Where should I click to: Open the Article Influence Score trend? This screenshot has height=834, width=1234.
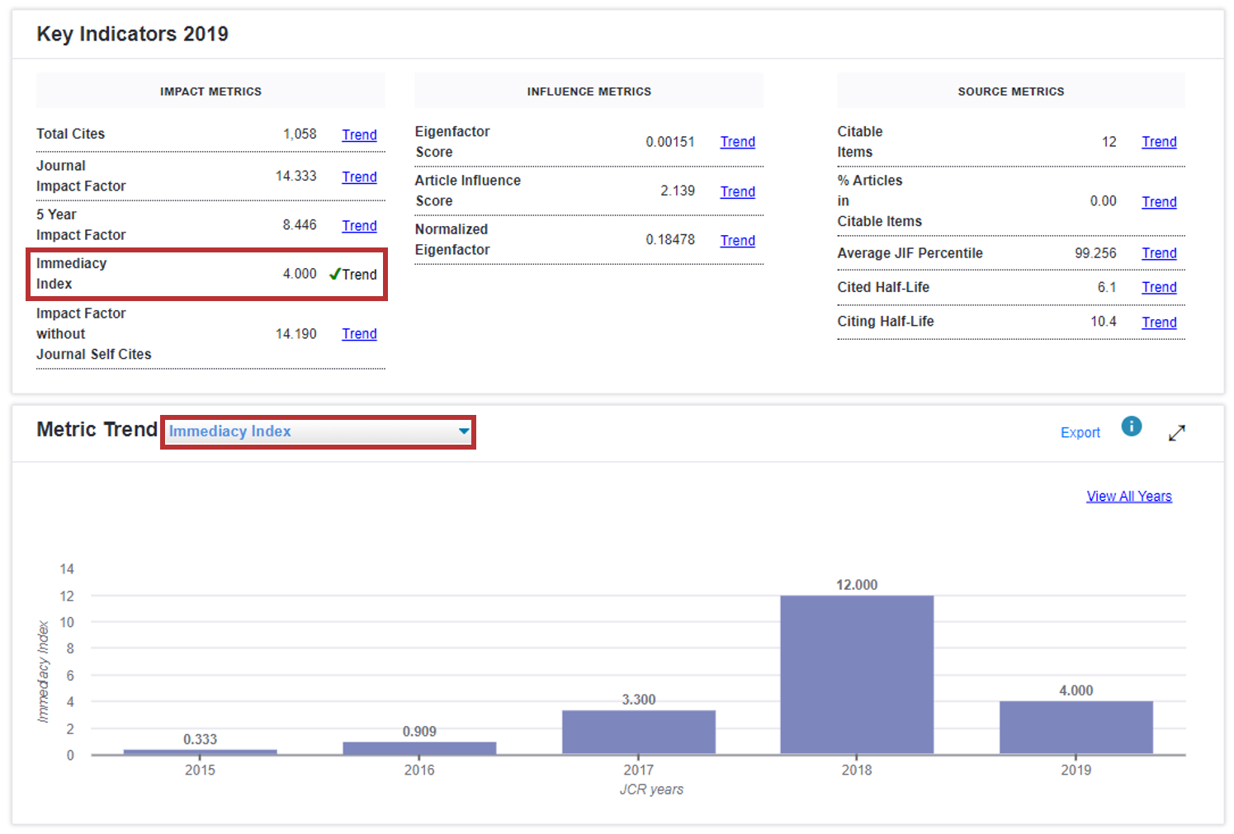tap(737, 192)
